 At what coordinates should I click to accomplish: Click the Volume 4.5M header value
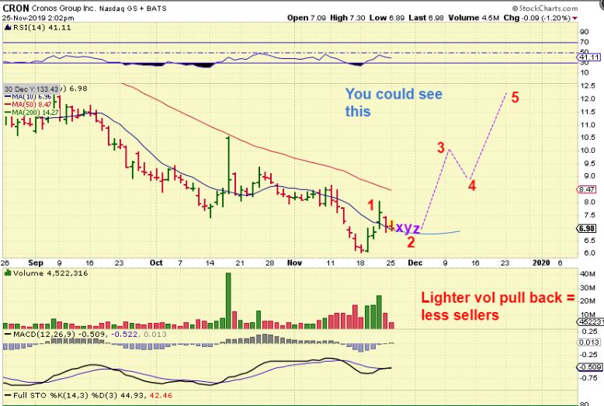coord(474,18)
